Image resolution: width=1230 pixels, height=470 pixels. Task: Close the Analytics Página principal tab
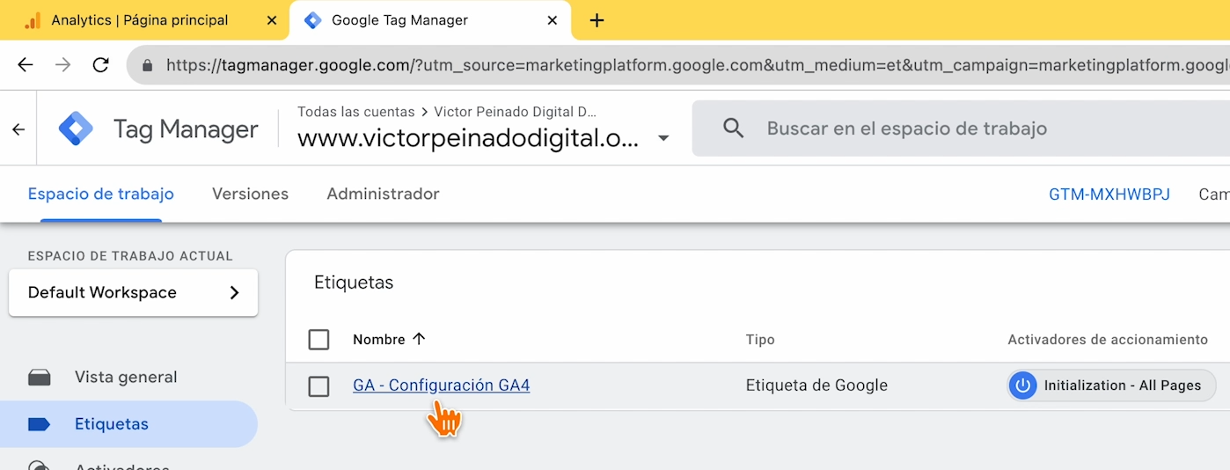click(x=272, y=20)
